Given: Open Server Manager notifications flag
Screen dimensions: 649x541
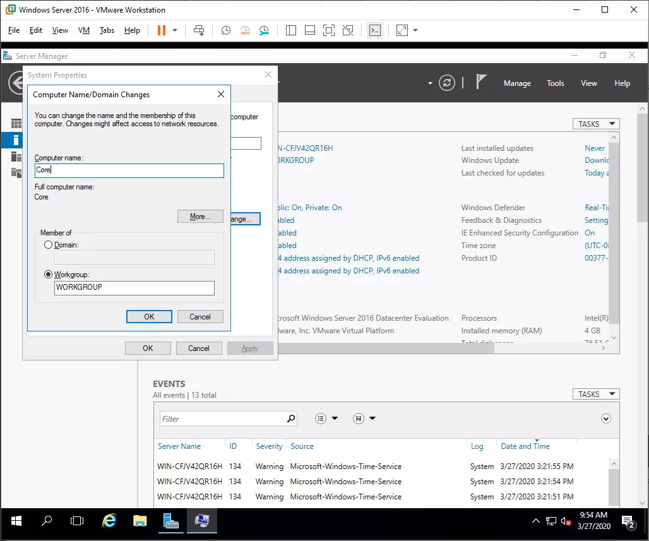Looking at the screenshot, I should 481,81.
